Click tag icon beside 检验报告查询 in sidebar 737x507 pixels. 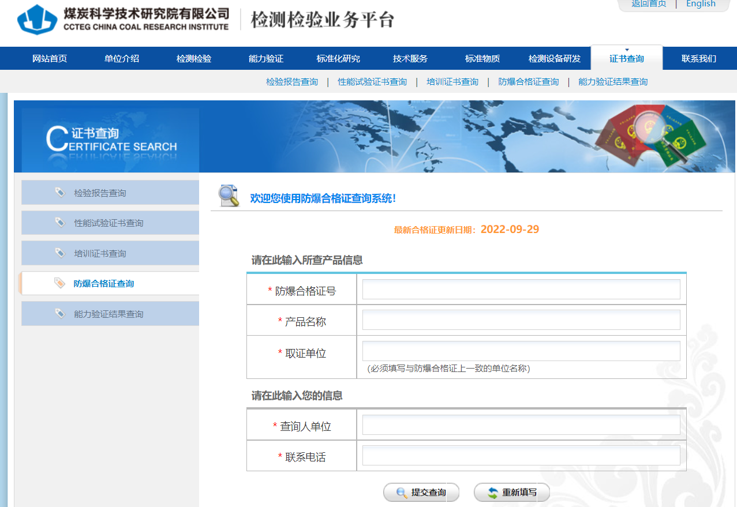[x=60, y=192]
